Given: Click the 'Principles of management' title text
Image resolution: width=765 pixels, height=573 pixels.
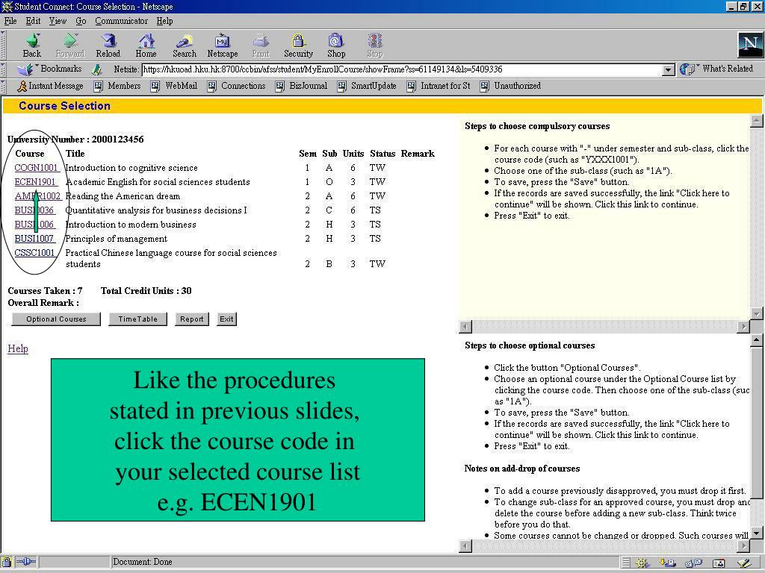Looking at the screenshot, I should click(116, 239).
